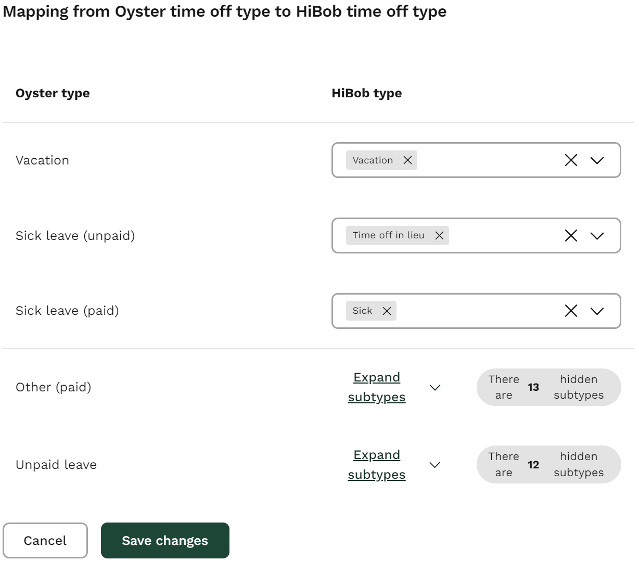Clear all selections in Vacation row
The image size is (639, 573).
pyautogui.click(x=571, y=160)
